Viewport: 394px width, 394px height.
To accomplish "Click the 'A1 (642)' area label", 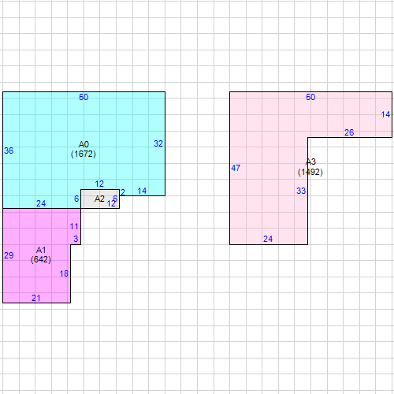I will pos(41,255).
